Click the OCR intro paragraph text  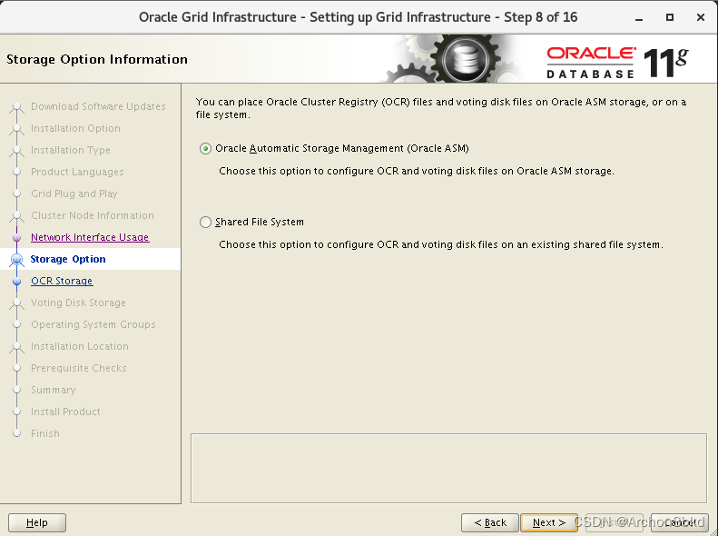point(441,108)
